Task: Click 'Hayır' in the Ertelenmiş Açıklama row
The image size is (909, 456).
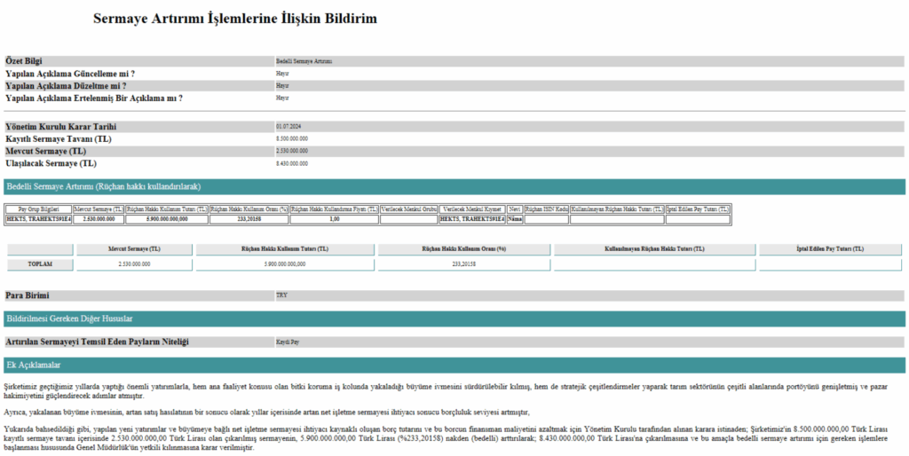Action: click(x=282, y=98)
